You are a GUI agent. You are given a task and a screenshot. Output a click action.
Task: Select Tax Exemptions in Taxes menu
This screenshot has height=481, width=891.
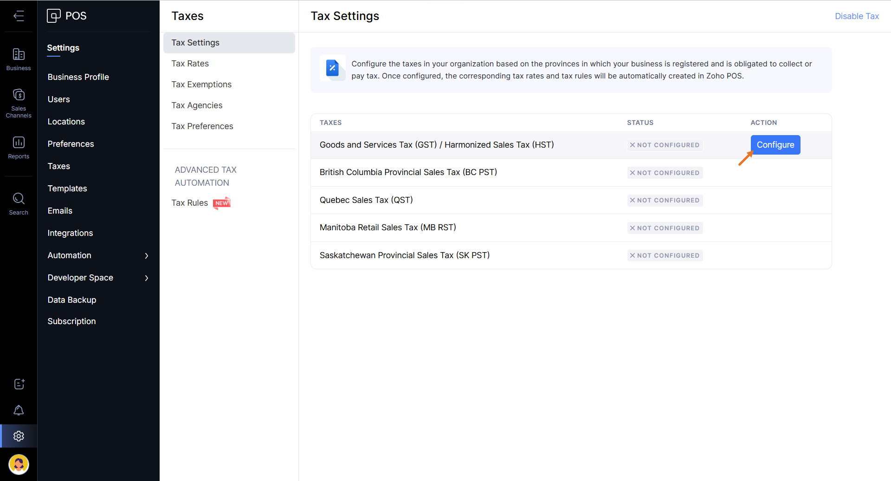point(201,84)
